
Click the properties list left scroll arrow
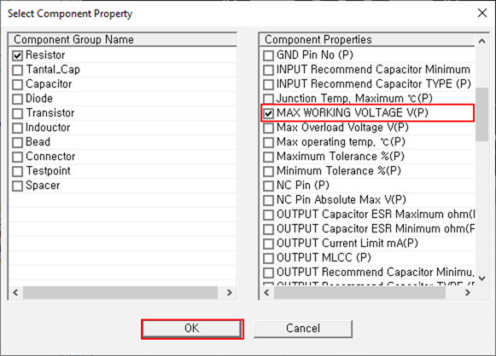(266, 293)
